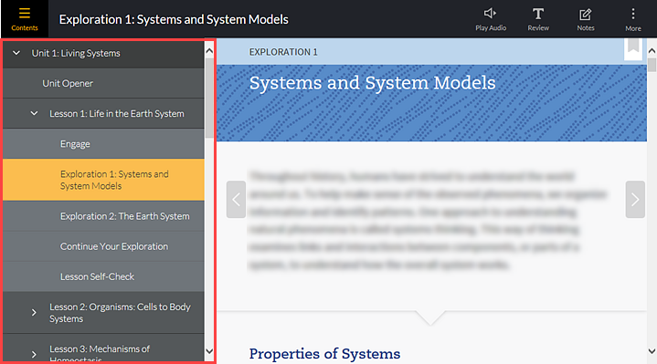Collapse Unit 1: Living Systems chevron

click(16, 53)
